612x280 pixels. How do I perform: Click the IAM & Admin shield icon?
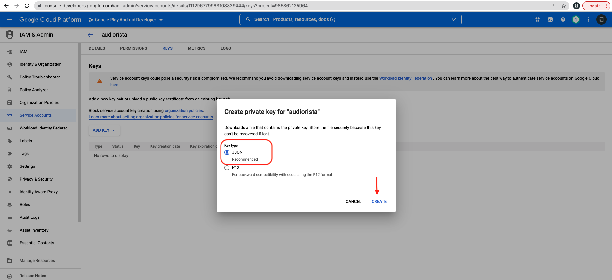[x=10, y=34]
